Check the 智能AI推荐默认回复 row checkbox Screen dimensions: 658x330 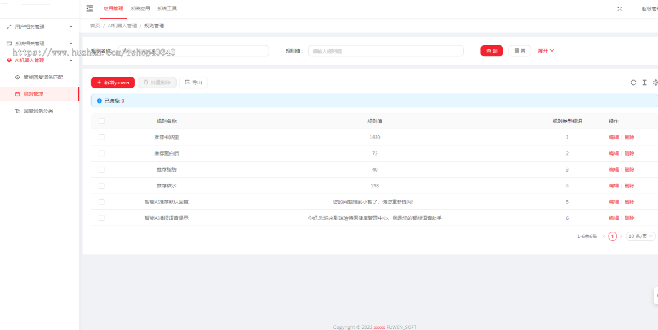click(101, 202)
